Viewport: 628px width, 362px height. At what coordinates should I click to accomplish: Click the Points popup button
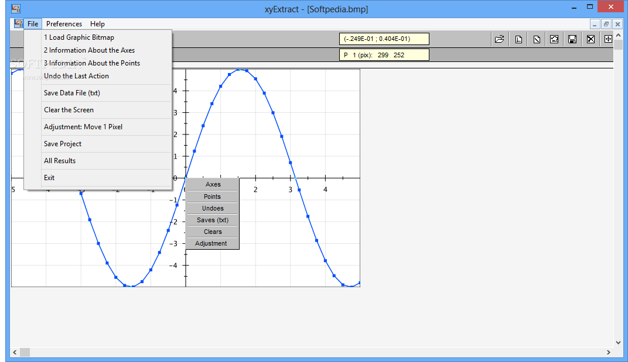pyautogui.click(x=213, y=196)
